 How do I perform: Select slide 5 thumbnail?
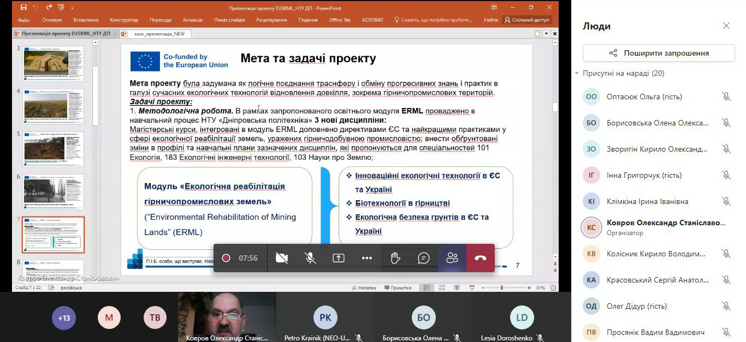point(54,149)
